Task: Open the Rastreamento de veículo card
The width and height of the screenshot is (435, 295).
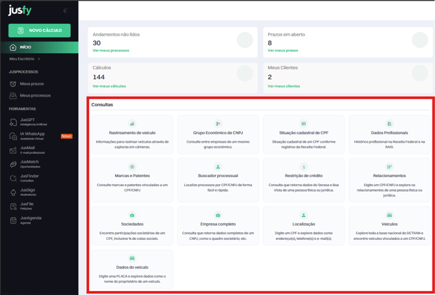Action: click(132, 134)
